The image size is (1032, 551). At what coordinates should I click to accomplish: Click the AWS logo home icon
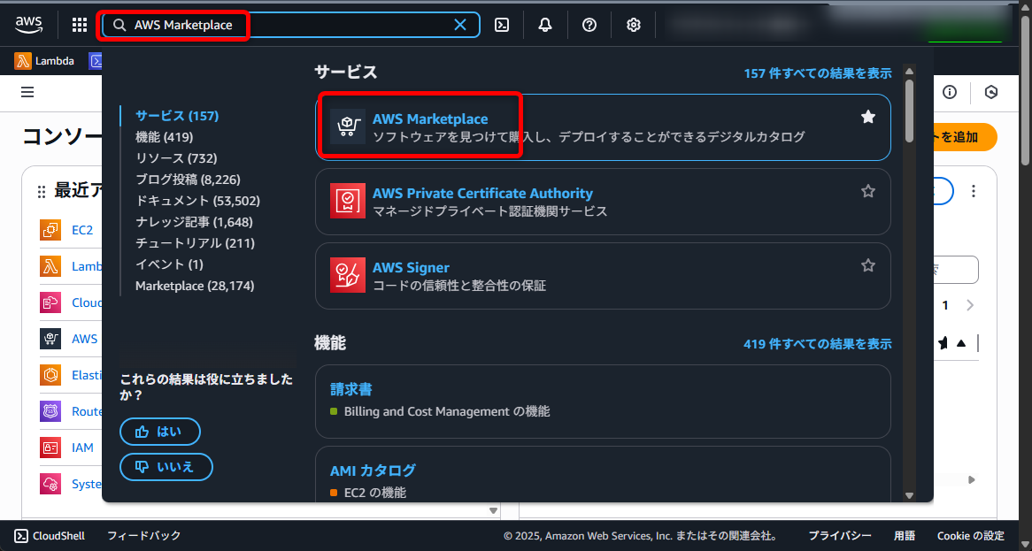pyautogui.click(x=29, y=25)
